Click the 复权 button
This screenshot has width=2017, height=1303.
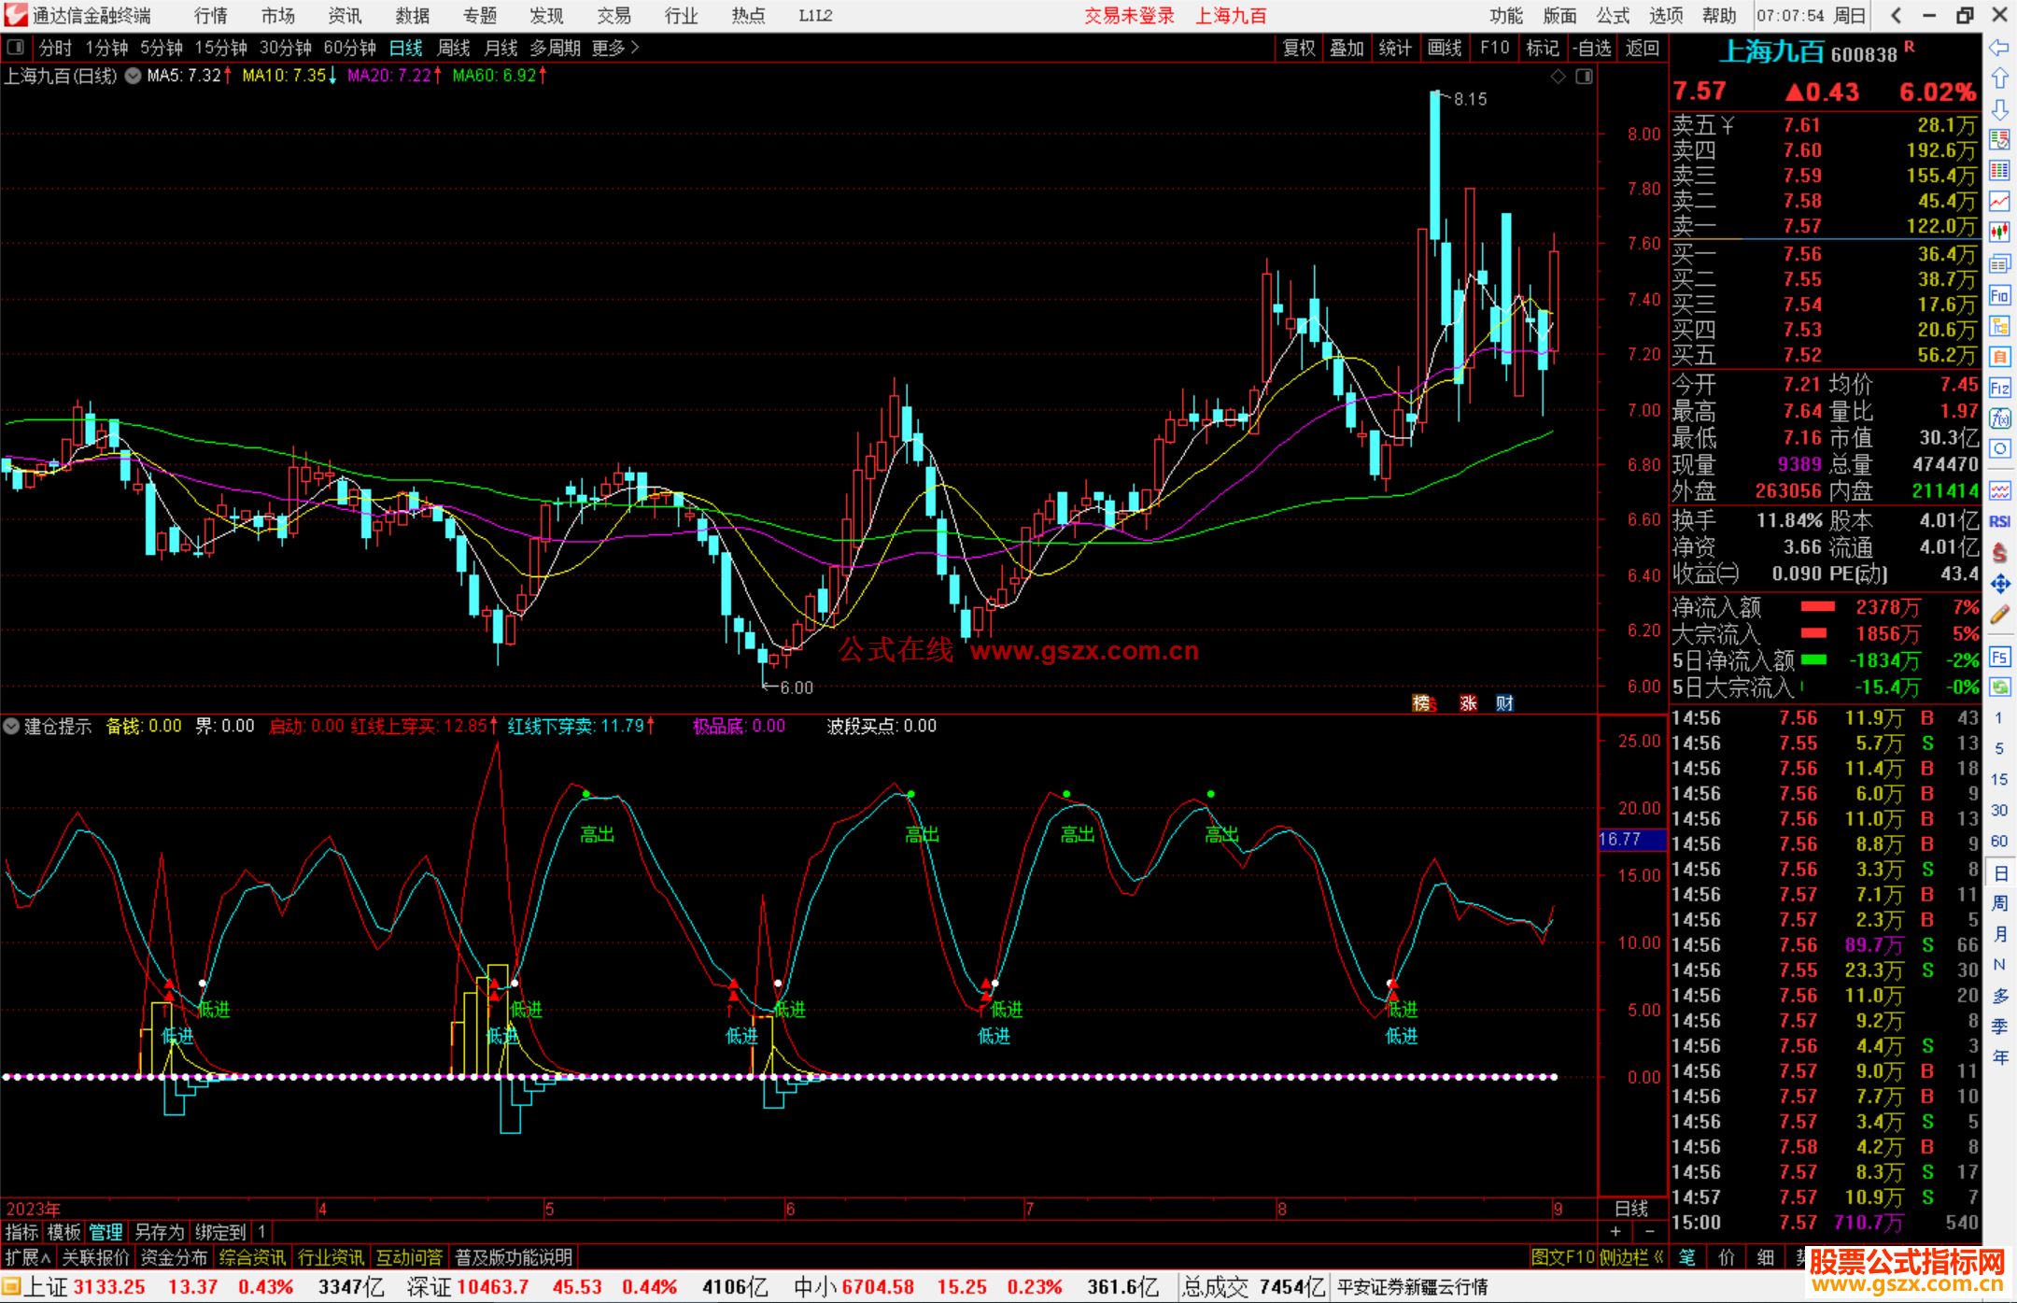tap(1298, 48)
